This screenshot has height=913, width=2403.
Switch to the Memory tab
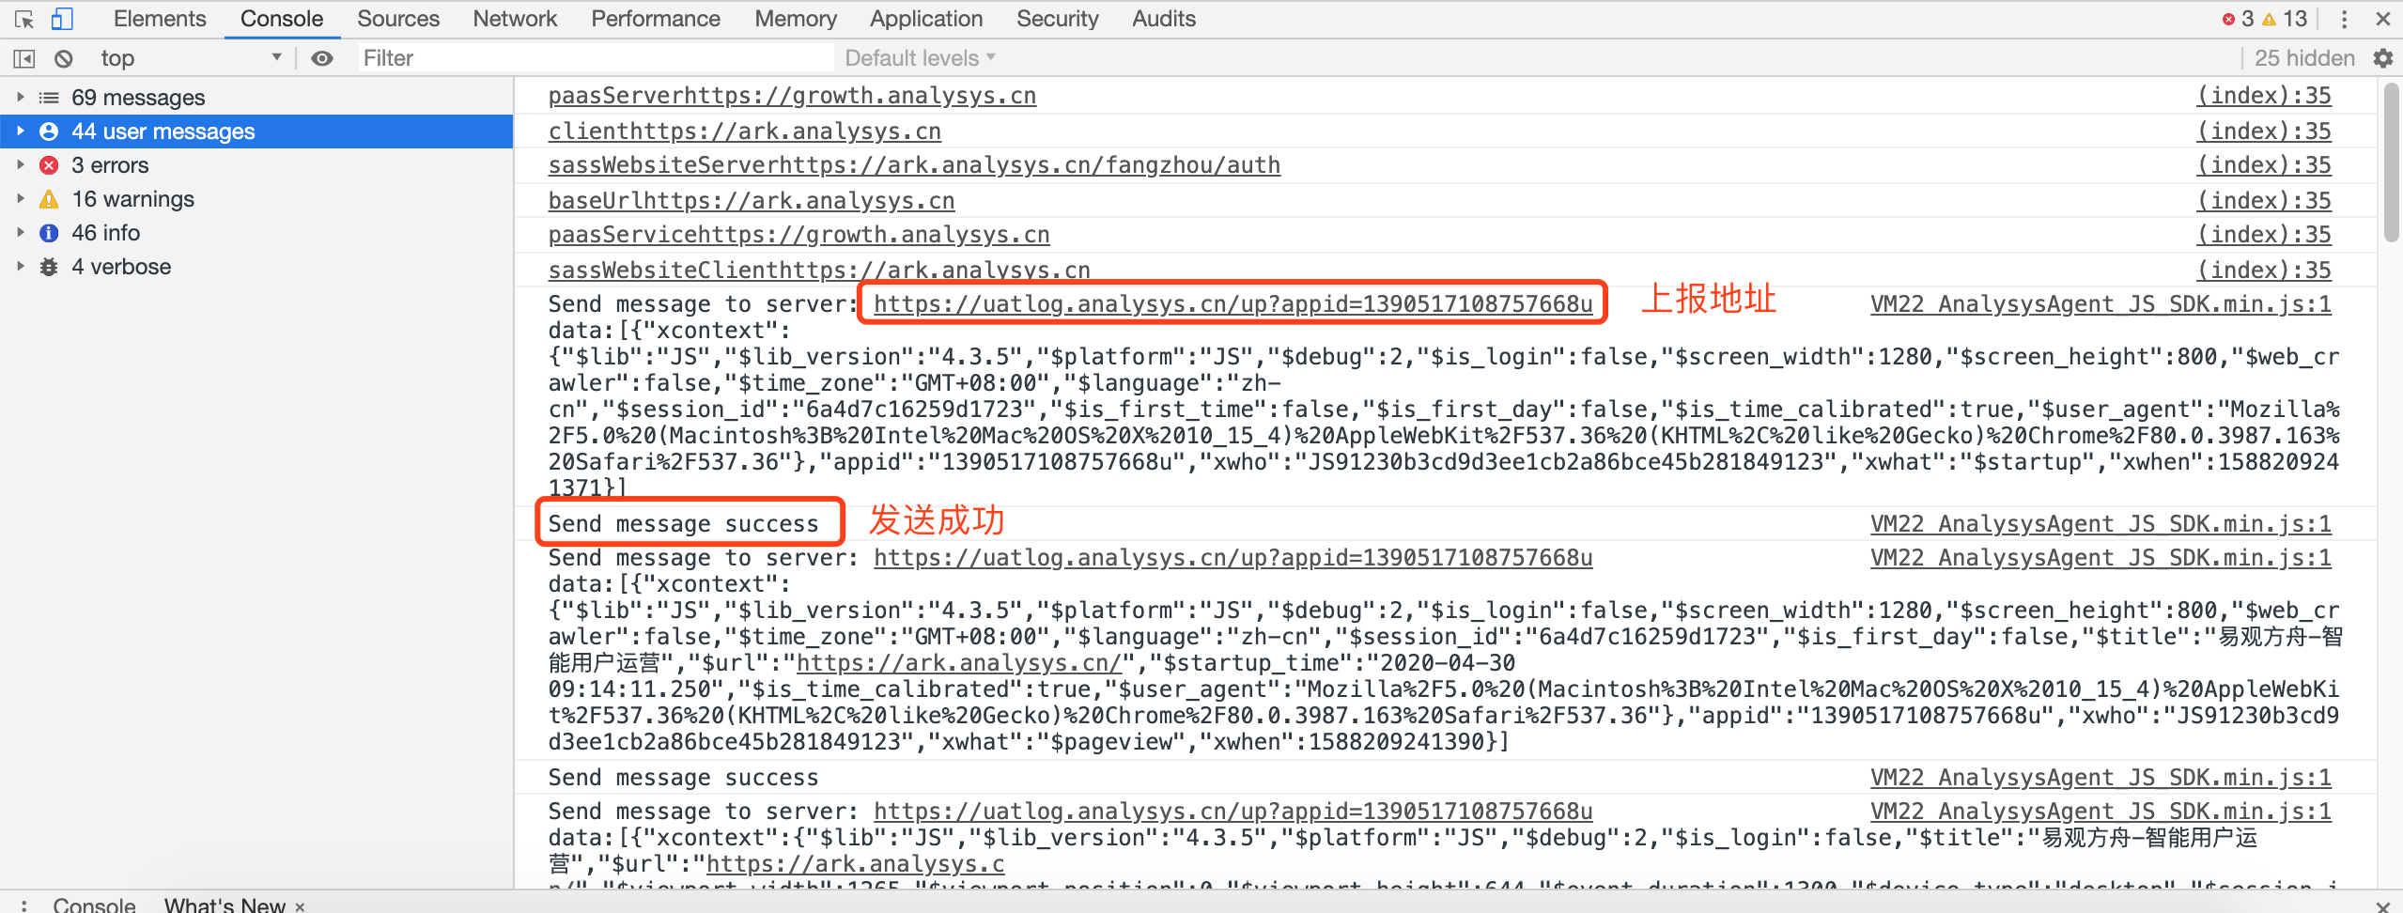[x=796, y=19]
